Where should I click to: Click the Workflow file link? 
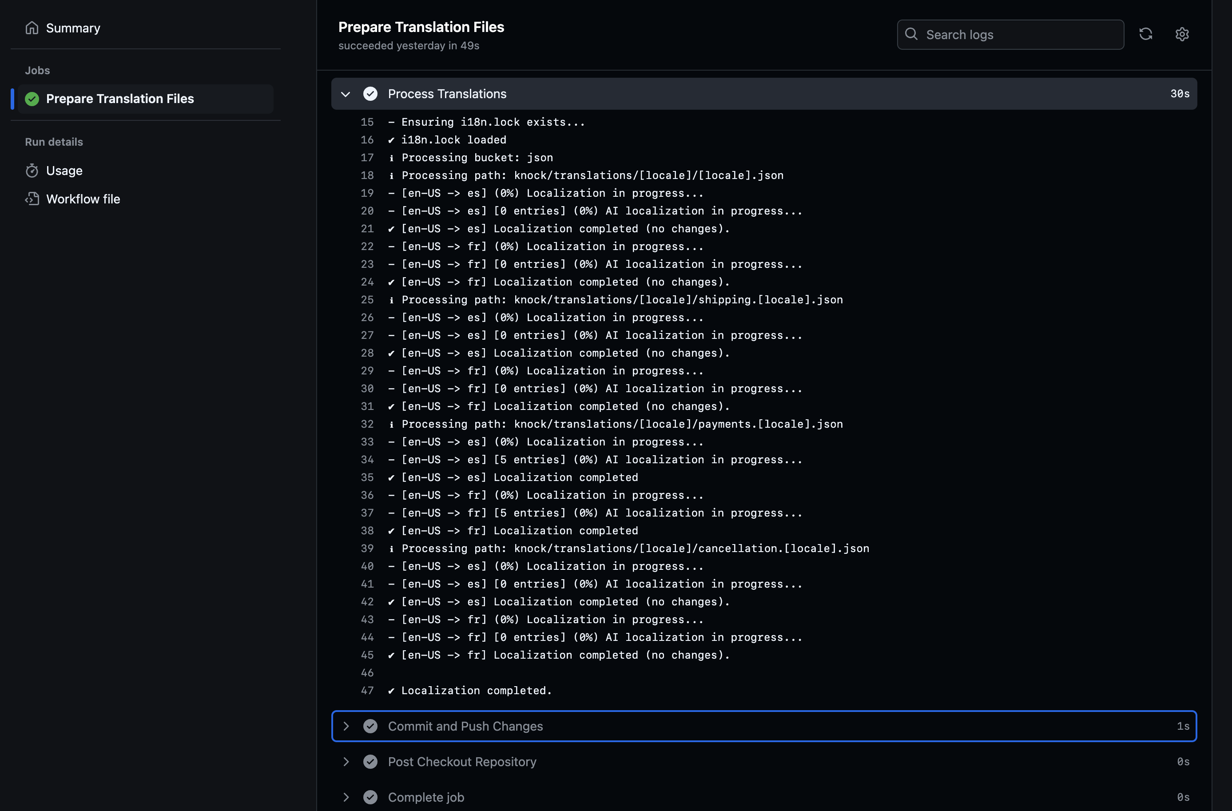[x=83, y=199]
